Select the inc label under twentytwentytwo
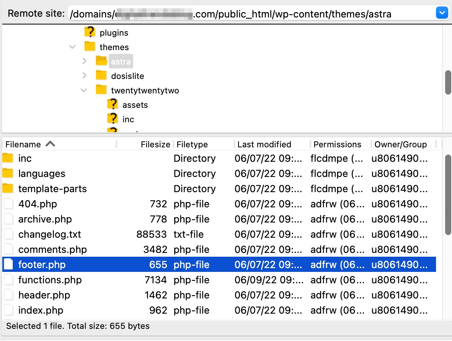Viewport: 452px width, 341px height. tap(128, 119)
